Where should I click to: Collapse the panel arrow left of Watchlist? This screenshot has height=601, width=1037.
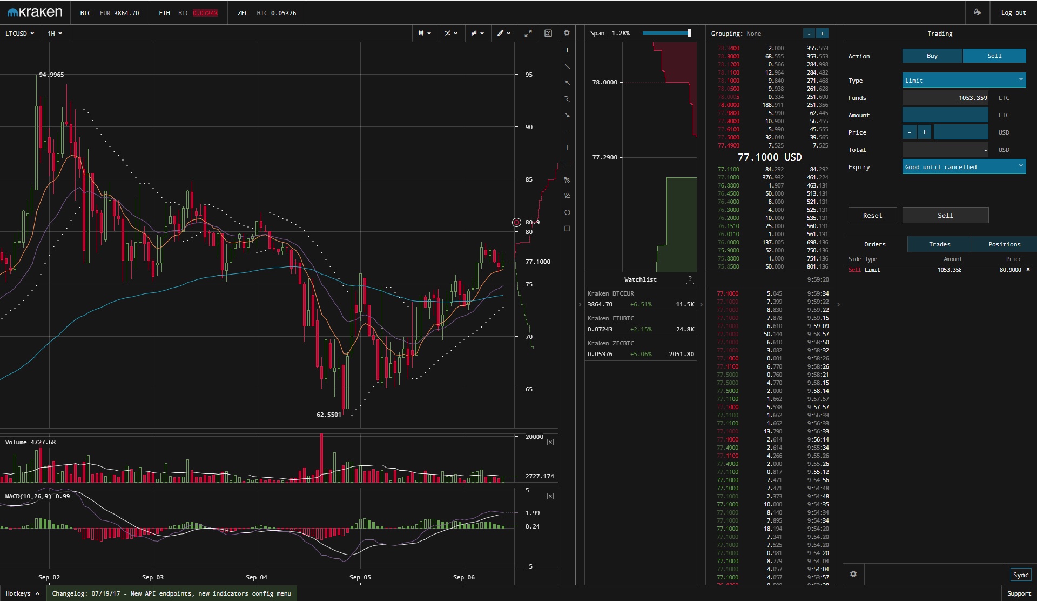click(580, 305)
